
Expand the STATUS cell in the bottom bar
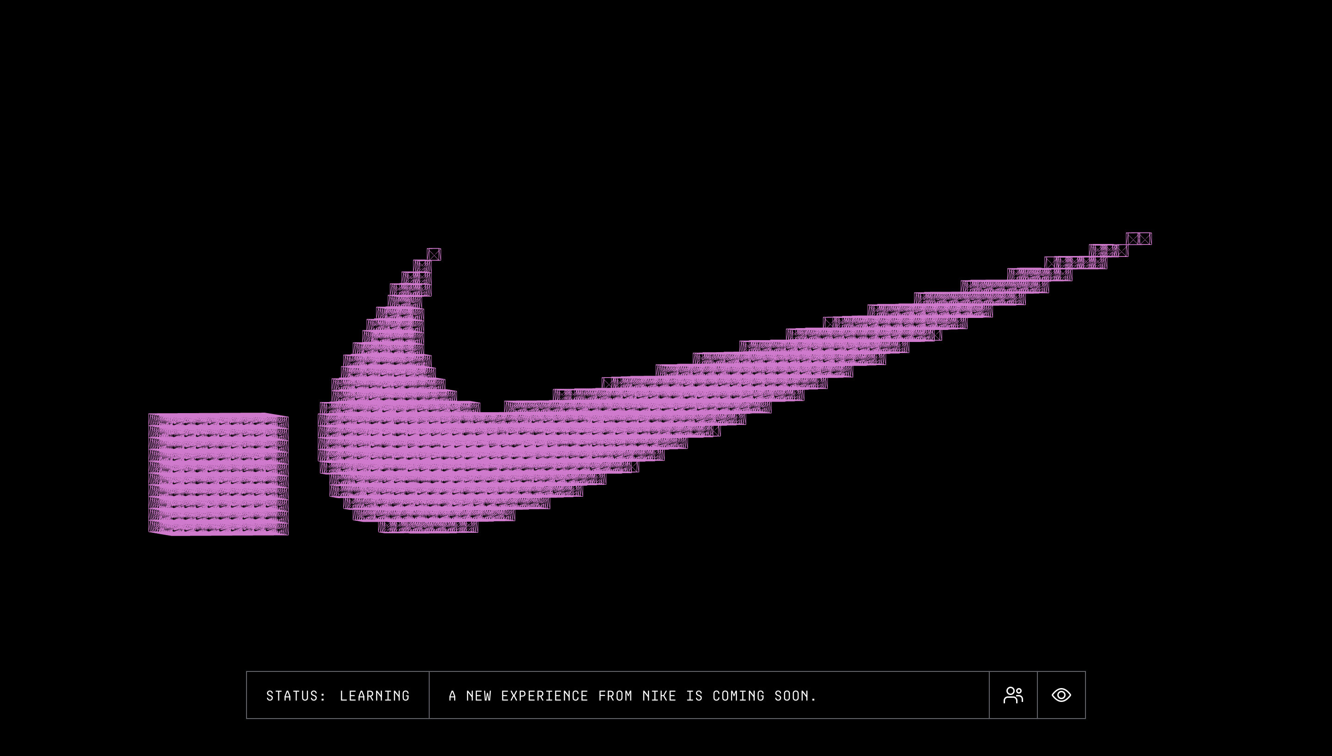[338, 695]
